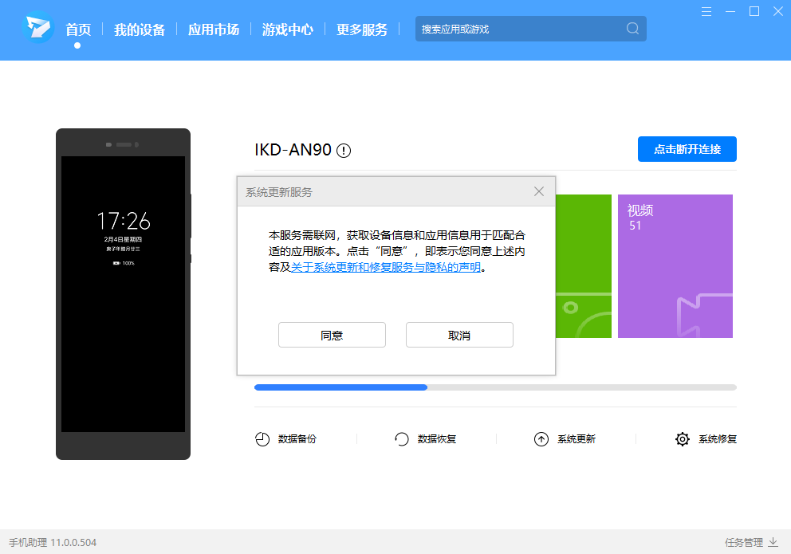Click the device info icon beside IKD-AN90

click(x=344, y=150)
